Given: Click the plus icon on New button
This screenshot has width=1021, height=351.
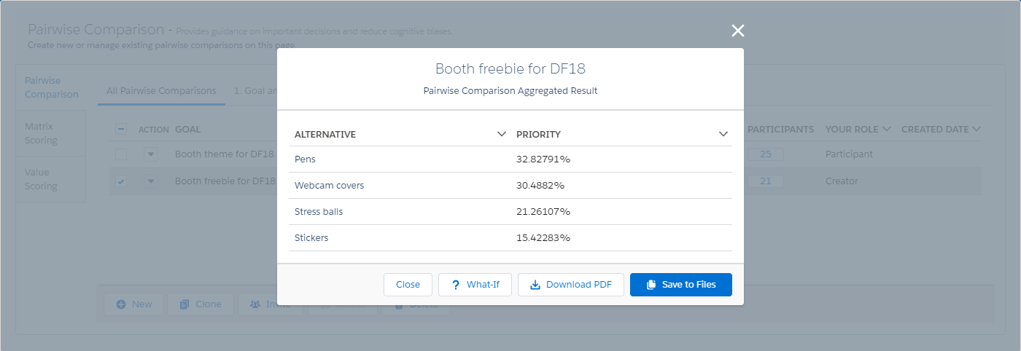Looking at the screenshot, I should tap(120, 304).
